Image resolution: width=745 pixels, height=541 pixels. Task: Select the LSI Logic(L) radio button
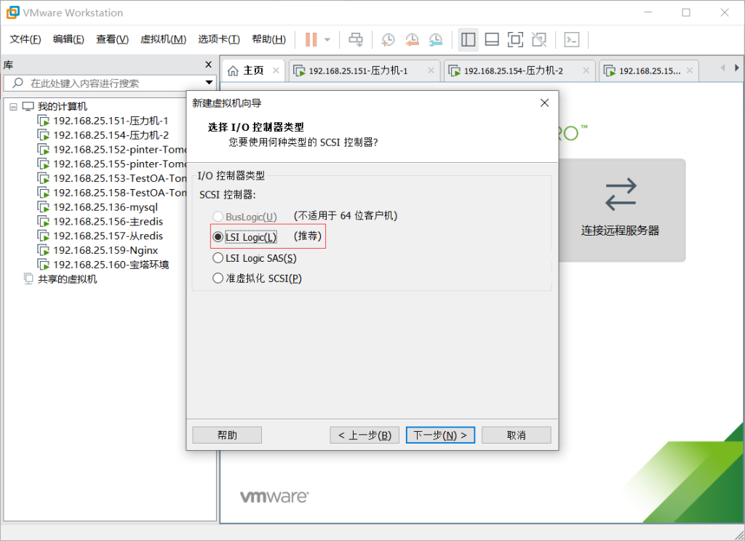(218, 236)
